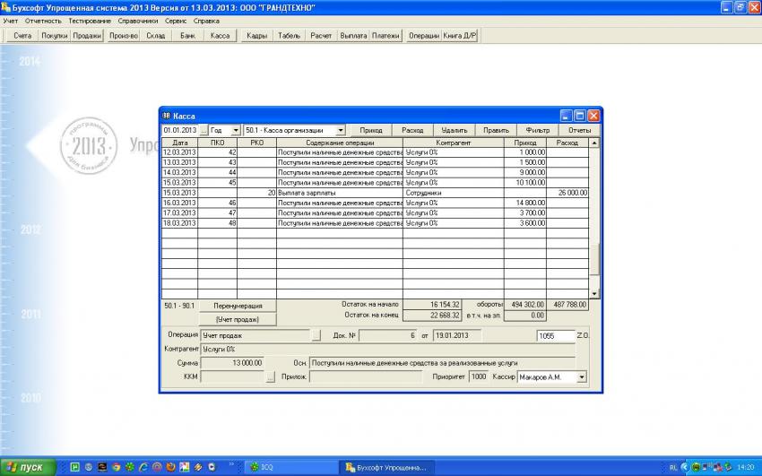The image size is (762, 476).
Task: Click the small button beside Операция field
Action: point(315,335)
